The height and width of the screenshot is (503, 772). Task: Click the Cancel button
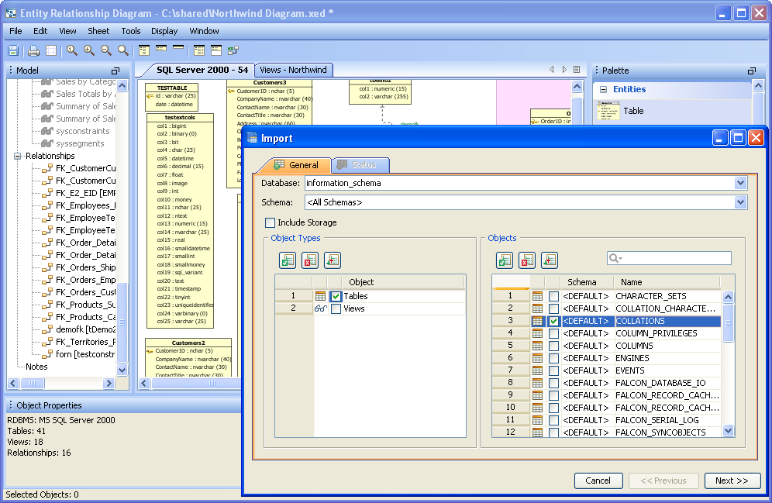pos(598,481)
